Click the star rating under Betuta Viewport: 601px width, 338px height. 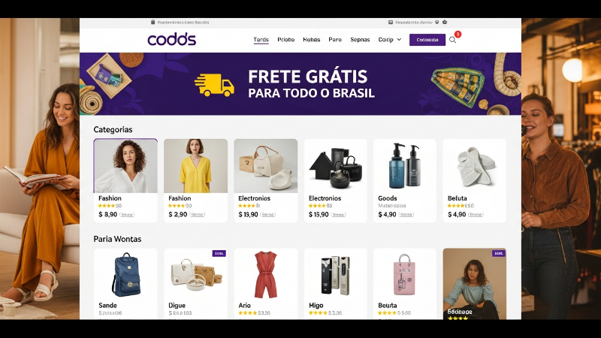456,206
